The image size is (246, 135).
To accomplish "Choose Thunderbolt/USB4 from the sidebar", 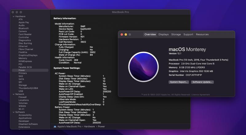I will pyautogui.click(x=28, y=88).
